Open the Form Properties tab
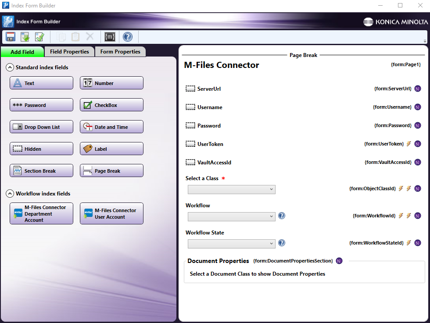Image resolution: width=430 pixels, height=323 pixels. 120,52
